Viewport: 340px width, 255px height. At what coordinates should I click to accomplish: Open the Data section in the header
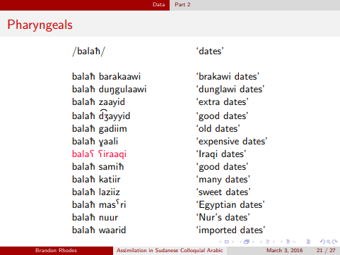tap(159, 4)
